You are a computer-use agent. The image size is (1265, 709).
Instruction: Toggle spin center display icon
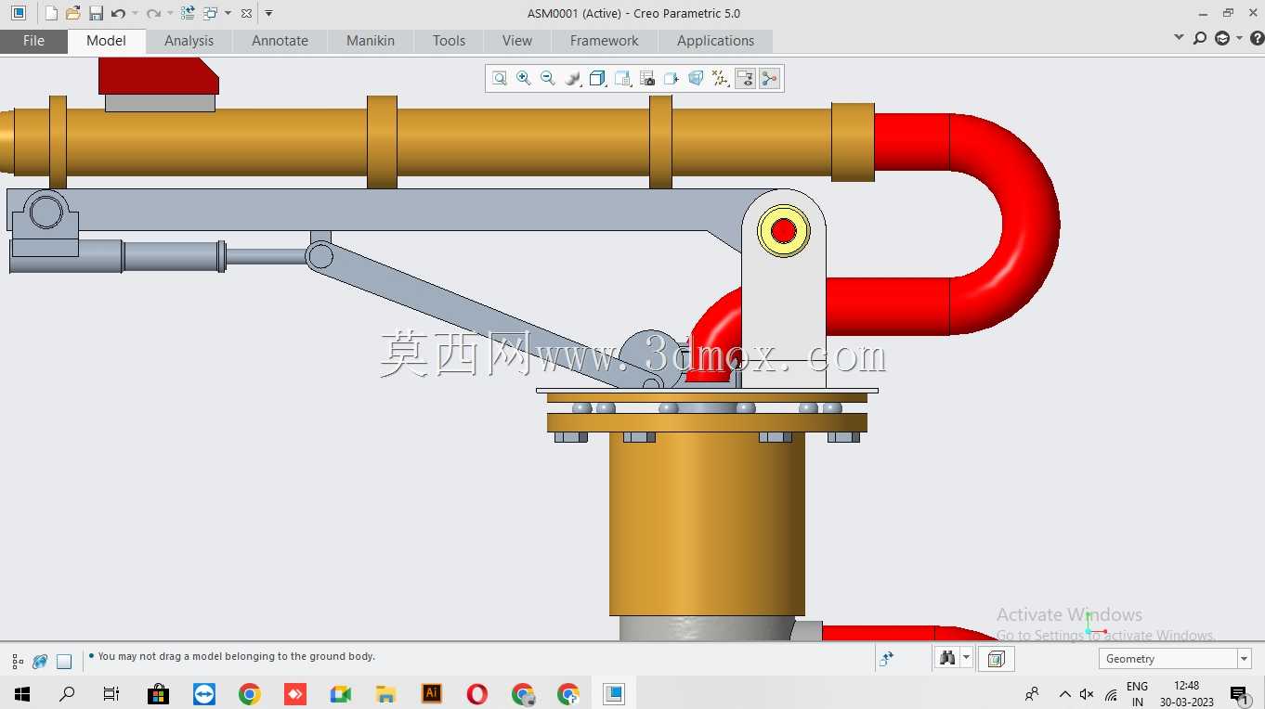pyautogui.click(x=769, y=79)
